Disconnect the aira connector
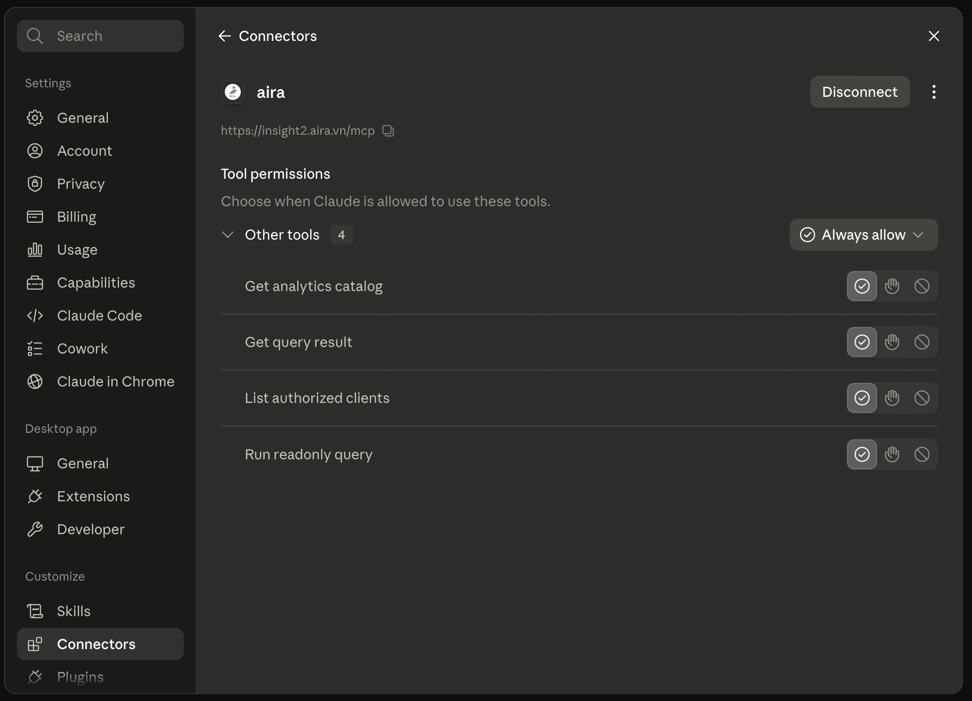This screenshot has width=972, height=701. [x=860, y=92]
